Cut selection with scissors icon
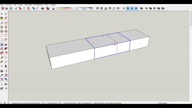 click(x=16, y=8)
